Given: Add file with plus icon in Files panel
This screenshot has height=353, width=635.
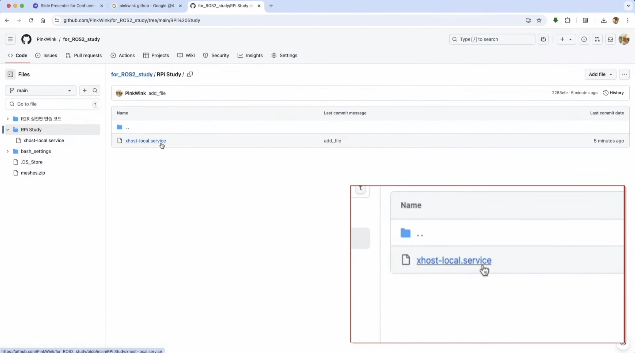Looking at the screenshot, I should tap(85, 91).
